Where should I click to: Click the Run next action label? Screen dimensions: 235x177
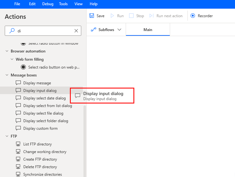(x=169, y=16)
